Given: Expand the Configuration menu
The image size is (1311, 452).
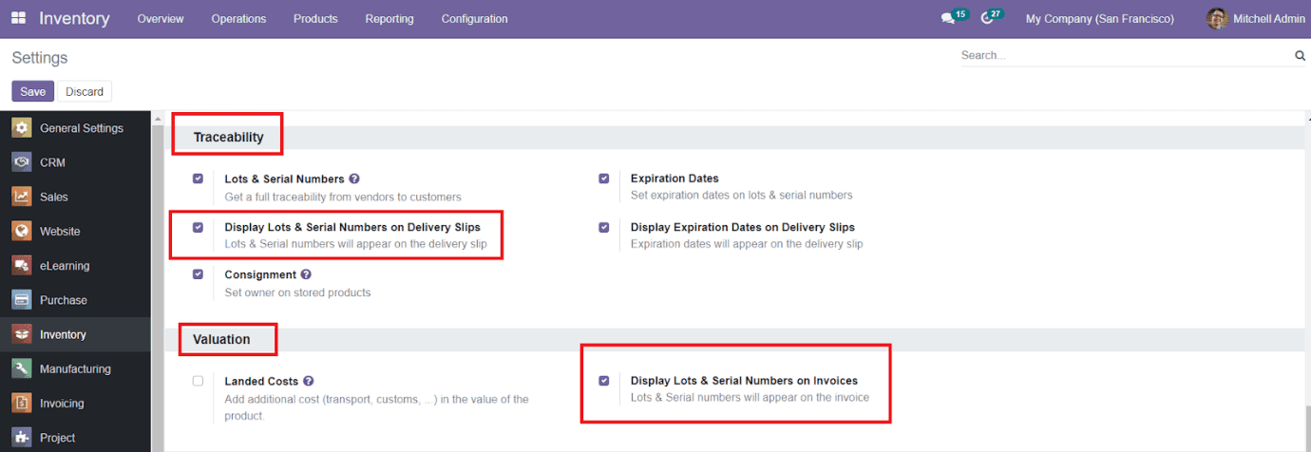Looking at the screenshot, I should [x=474, y=19].
